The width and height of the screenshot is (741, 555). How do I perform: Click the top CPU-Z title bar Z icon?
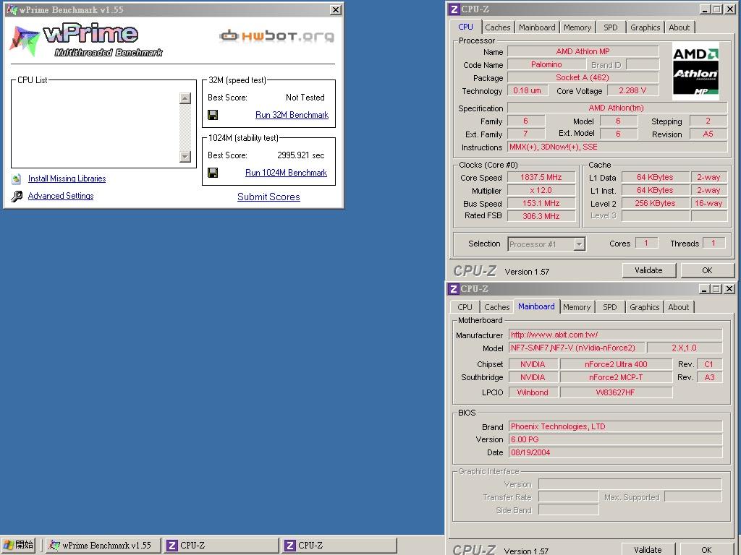point(454,9)
